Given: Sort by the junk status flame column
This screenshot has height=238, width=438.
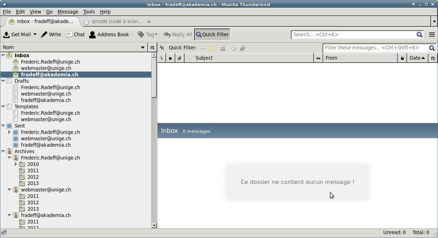Looking at the screenshot, I should tap(402, 58).
